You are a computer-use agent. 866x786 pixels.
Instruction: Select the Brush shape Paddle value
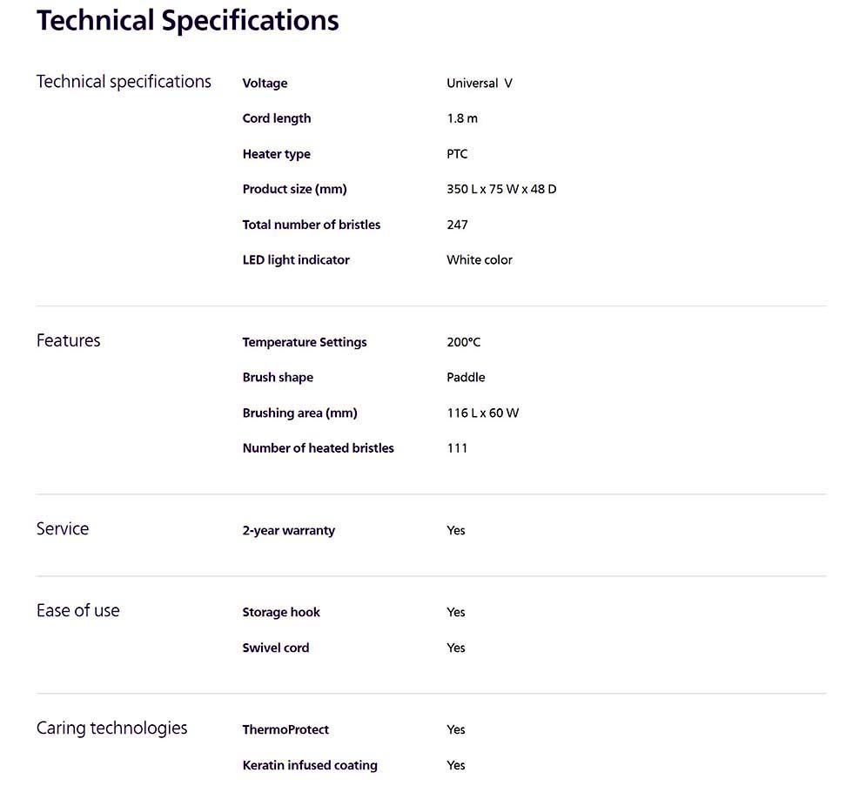466,378
